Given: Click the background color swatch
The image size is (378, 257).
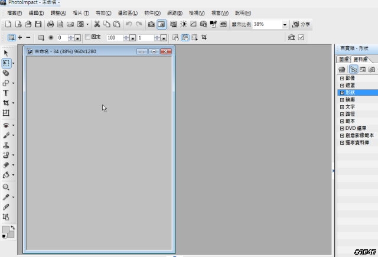Looking at the screenshot, I should click(11, 235).
